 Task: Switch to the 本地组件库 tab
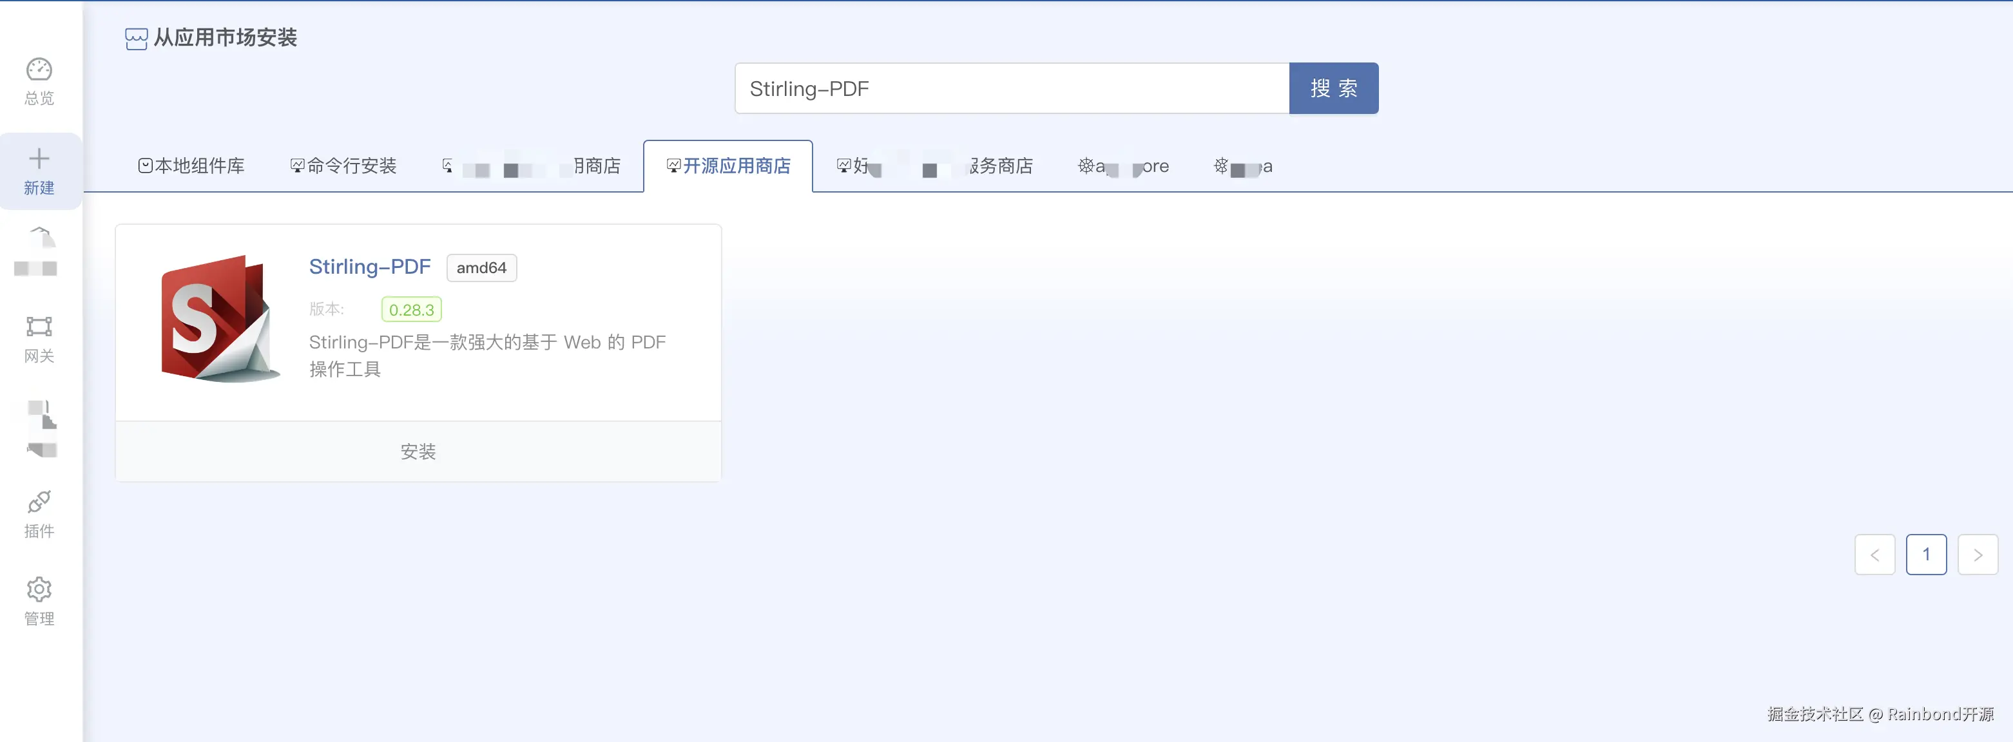point(191,166)
